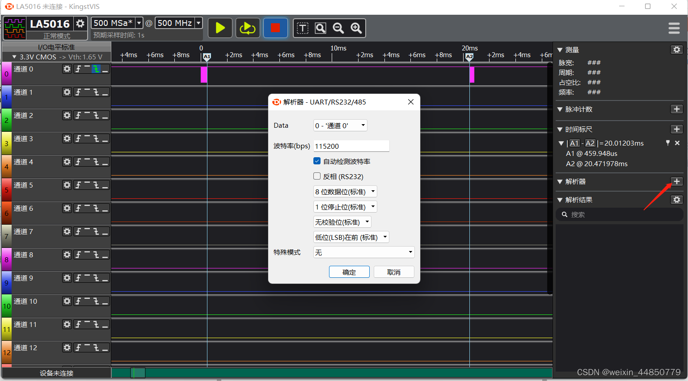Click the LA5016 device logo icon

pos(15,29)
